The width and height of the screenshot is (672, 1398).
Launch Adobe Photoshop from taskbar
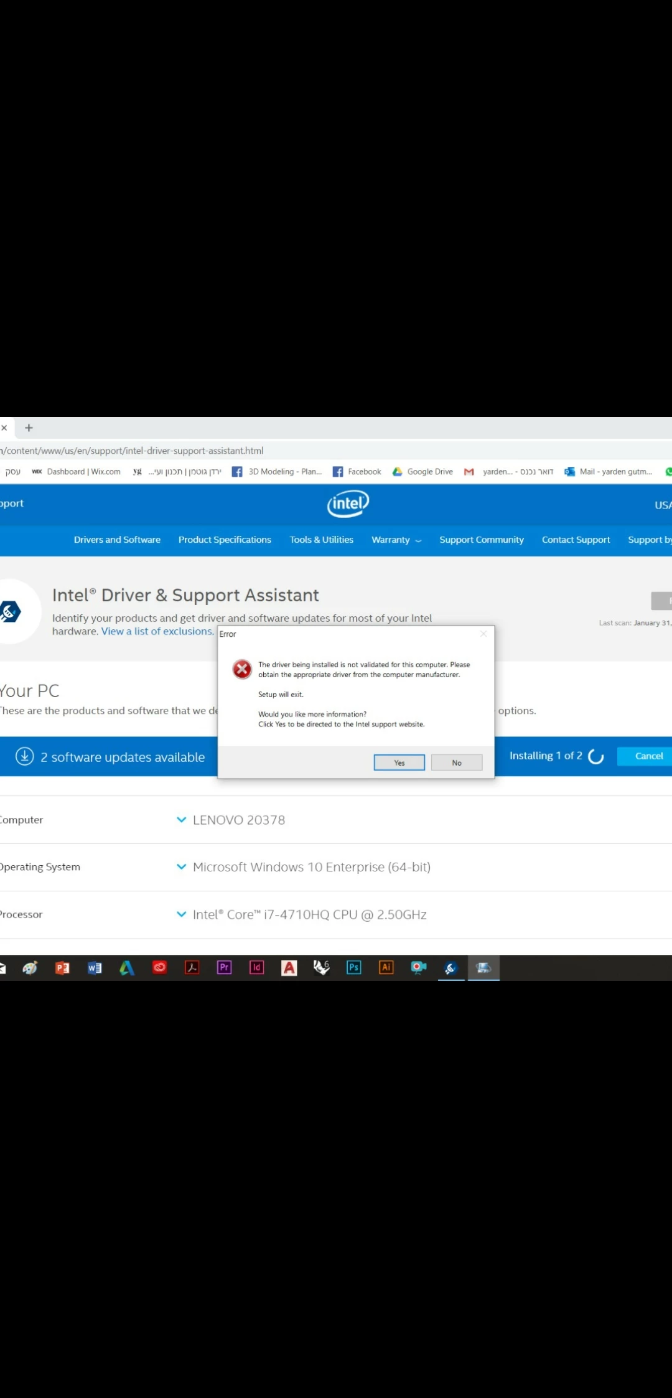tap(354, 967)
